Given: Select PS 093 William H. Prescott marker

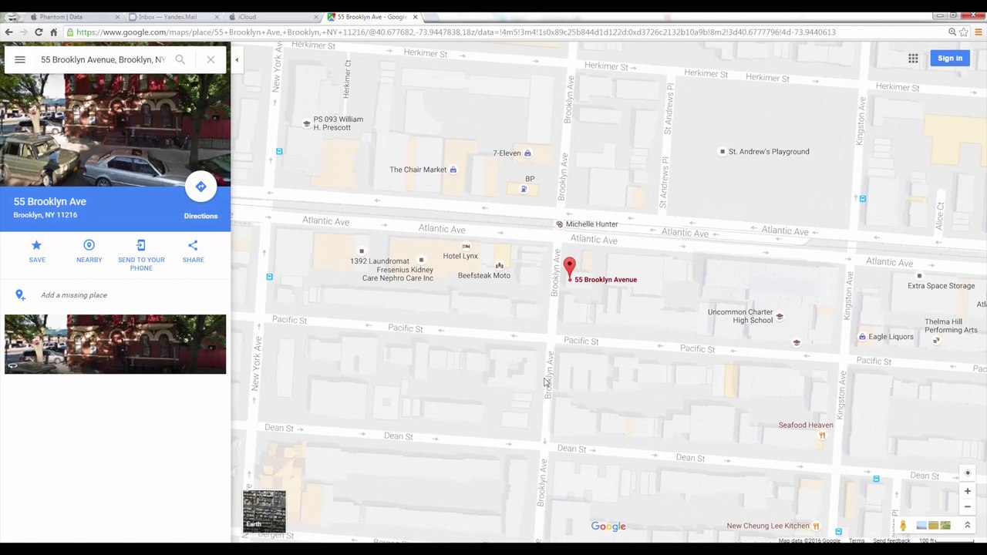Looking at the screenshot, I should point(307,123).
